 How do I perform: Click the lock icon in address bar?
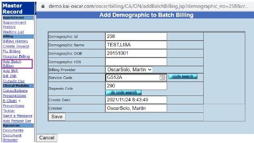tap(43, 6)
